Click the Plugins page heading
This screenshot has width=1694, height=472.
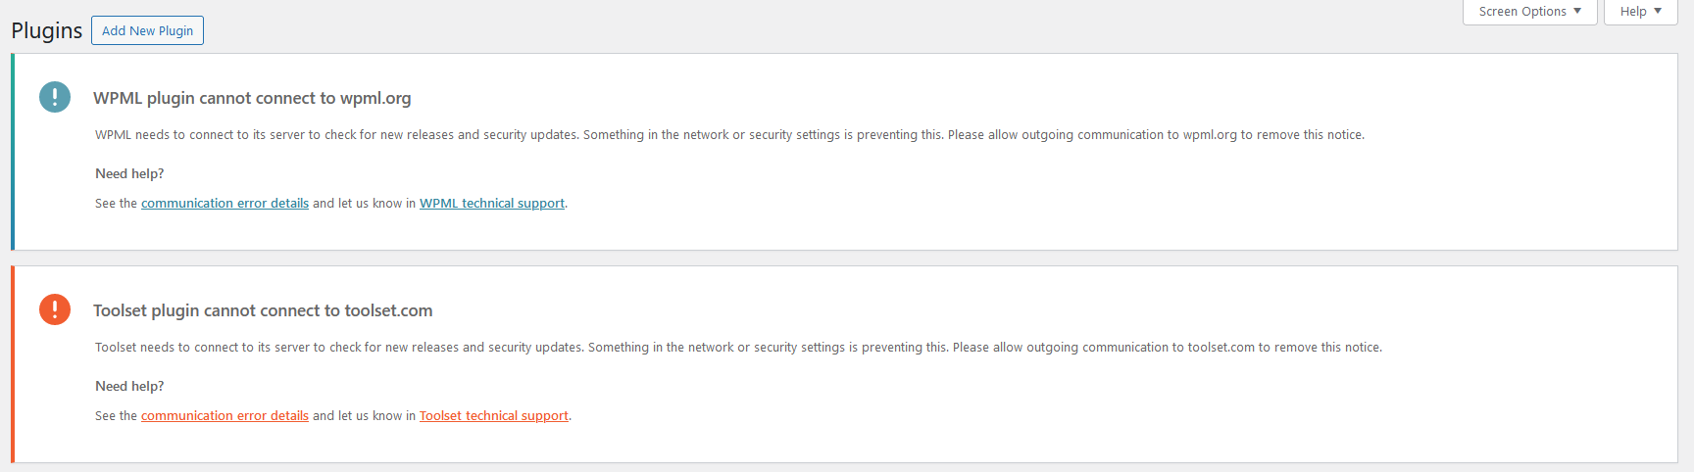point(47,30)
